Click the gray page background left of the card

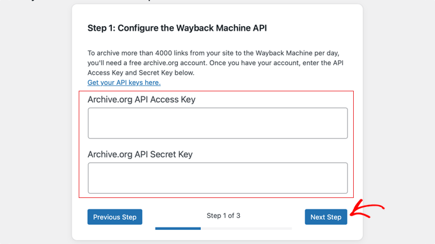click(36, 122)
